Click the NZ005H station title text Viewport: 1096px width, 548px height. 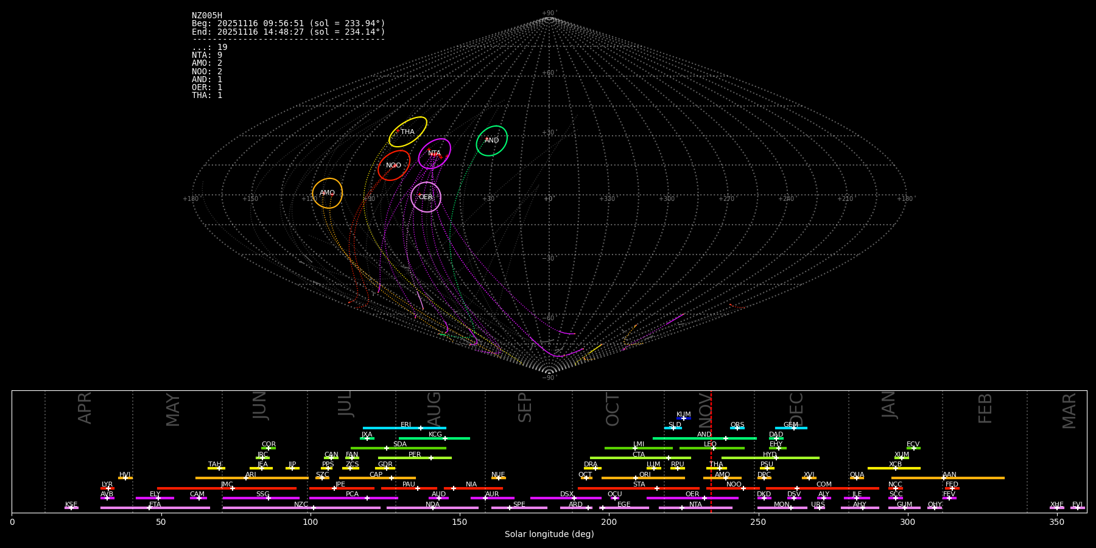tap(207, 16)
